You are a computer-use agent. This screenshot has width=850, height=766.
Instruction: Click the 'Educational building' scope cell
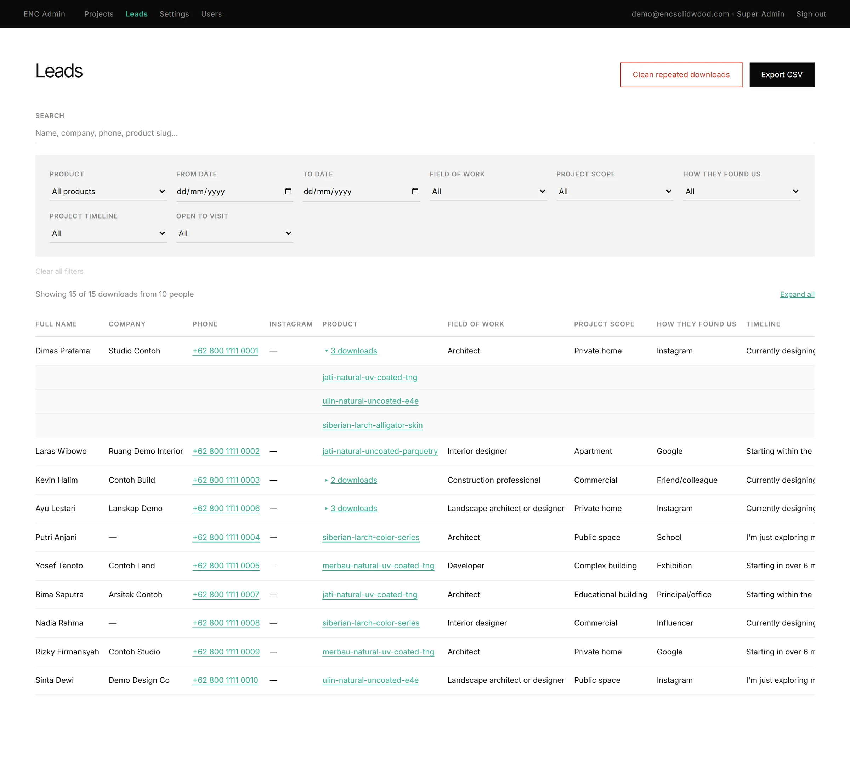(611, 595)
